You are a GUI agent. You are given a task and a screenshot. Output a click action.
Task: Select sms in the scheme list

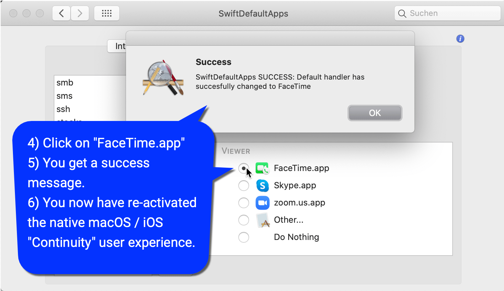[90, 96]
